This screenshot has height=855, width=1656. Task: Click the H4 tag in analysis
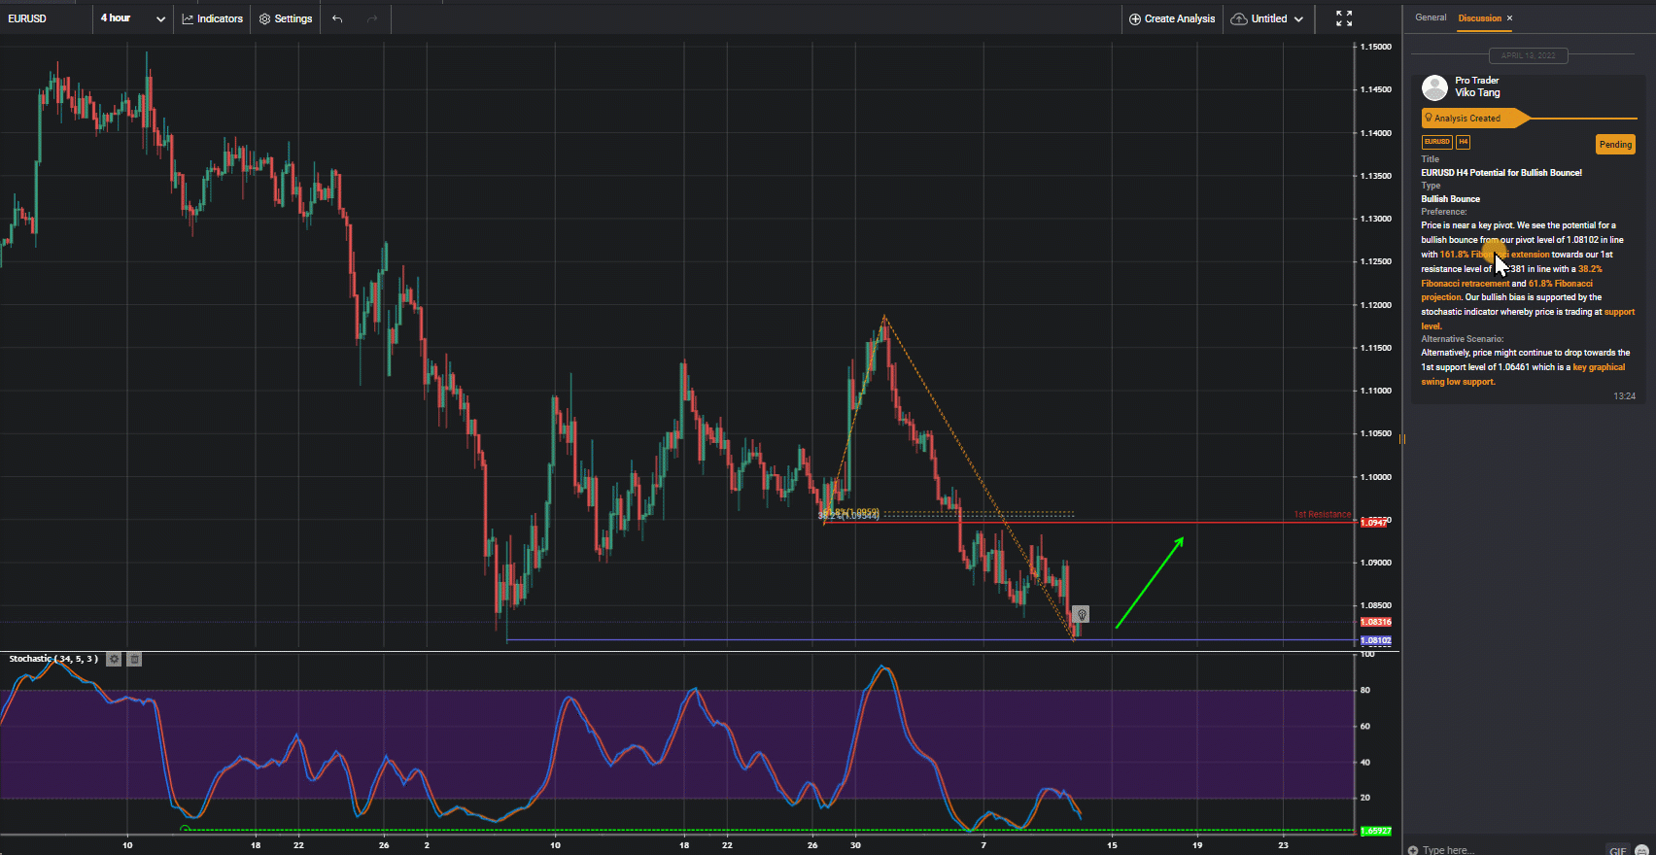[1463, 142]
